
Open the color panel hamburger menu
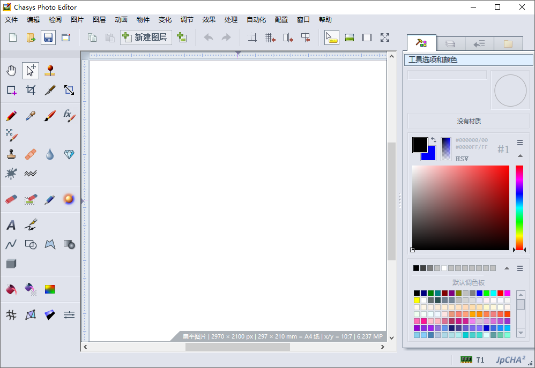(519, 142)
